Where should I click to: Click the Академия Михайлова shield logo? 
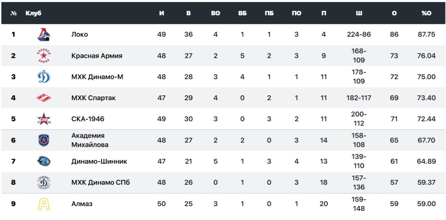pos(44,140)
